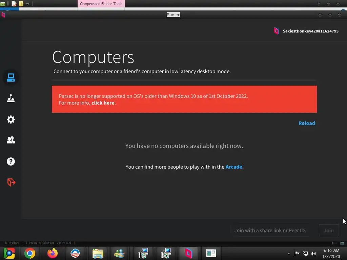Image resolution: width=347 pixels, height=260 pixels.
Task: Open the Obama logo app on taskbar
Action: click(x=75, y=253)
